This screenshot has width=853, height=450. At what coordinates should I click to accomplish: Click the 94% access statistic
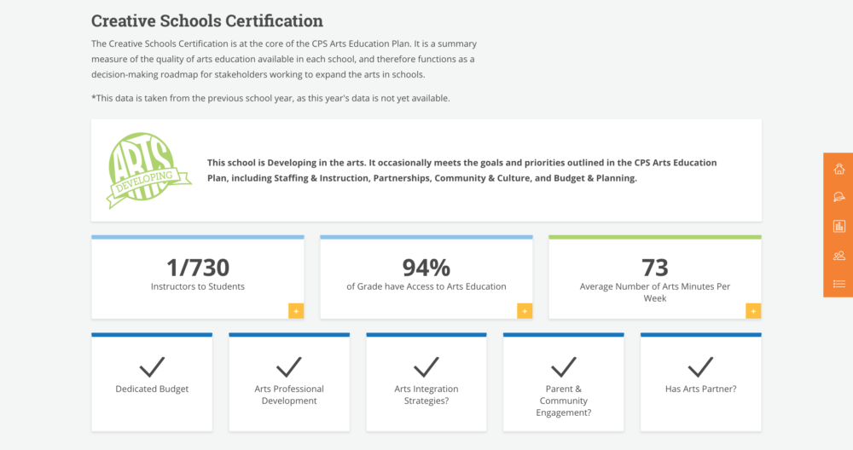426,268
